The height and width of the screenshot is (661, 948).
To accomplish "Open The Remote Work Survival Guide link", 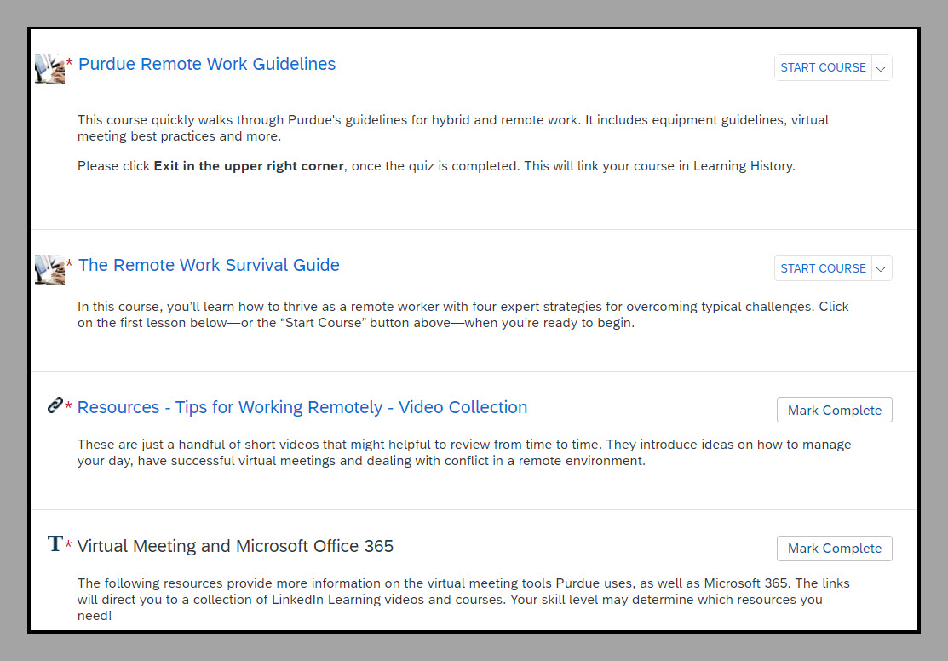I will click(209, 265).
